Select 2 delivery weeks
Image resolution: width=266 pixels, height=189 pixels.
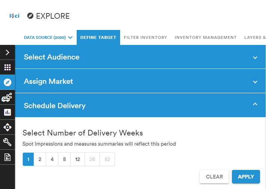click(40, 159)
